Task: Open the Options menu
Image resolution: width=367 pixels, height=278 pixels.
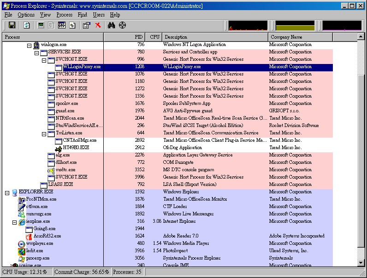Action: [26, 15]
